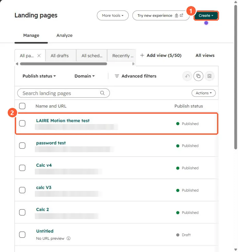
Task: Open Advanced filters
Action: [135, 76]
